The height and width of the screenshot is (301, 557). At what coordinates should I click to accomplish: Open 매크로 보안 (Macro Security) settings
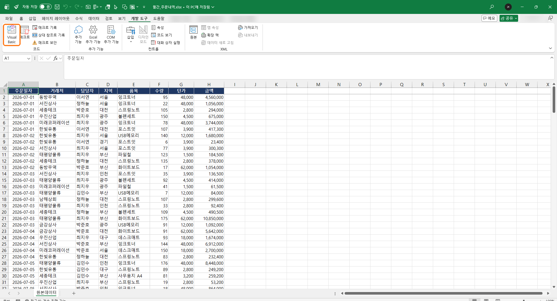[45, 43]
